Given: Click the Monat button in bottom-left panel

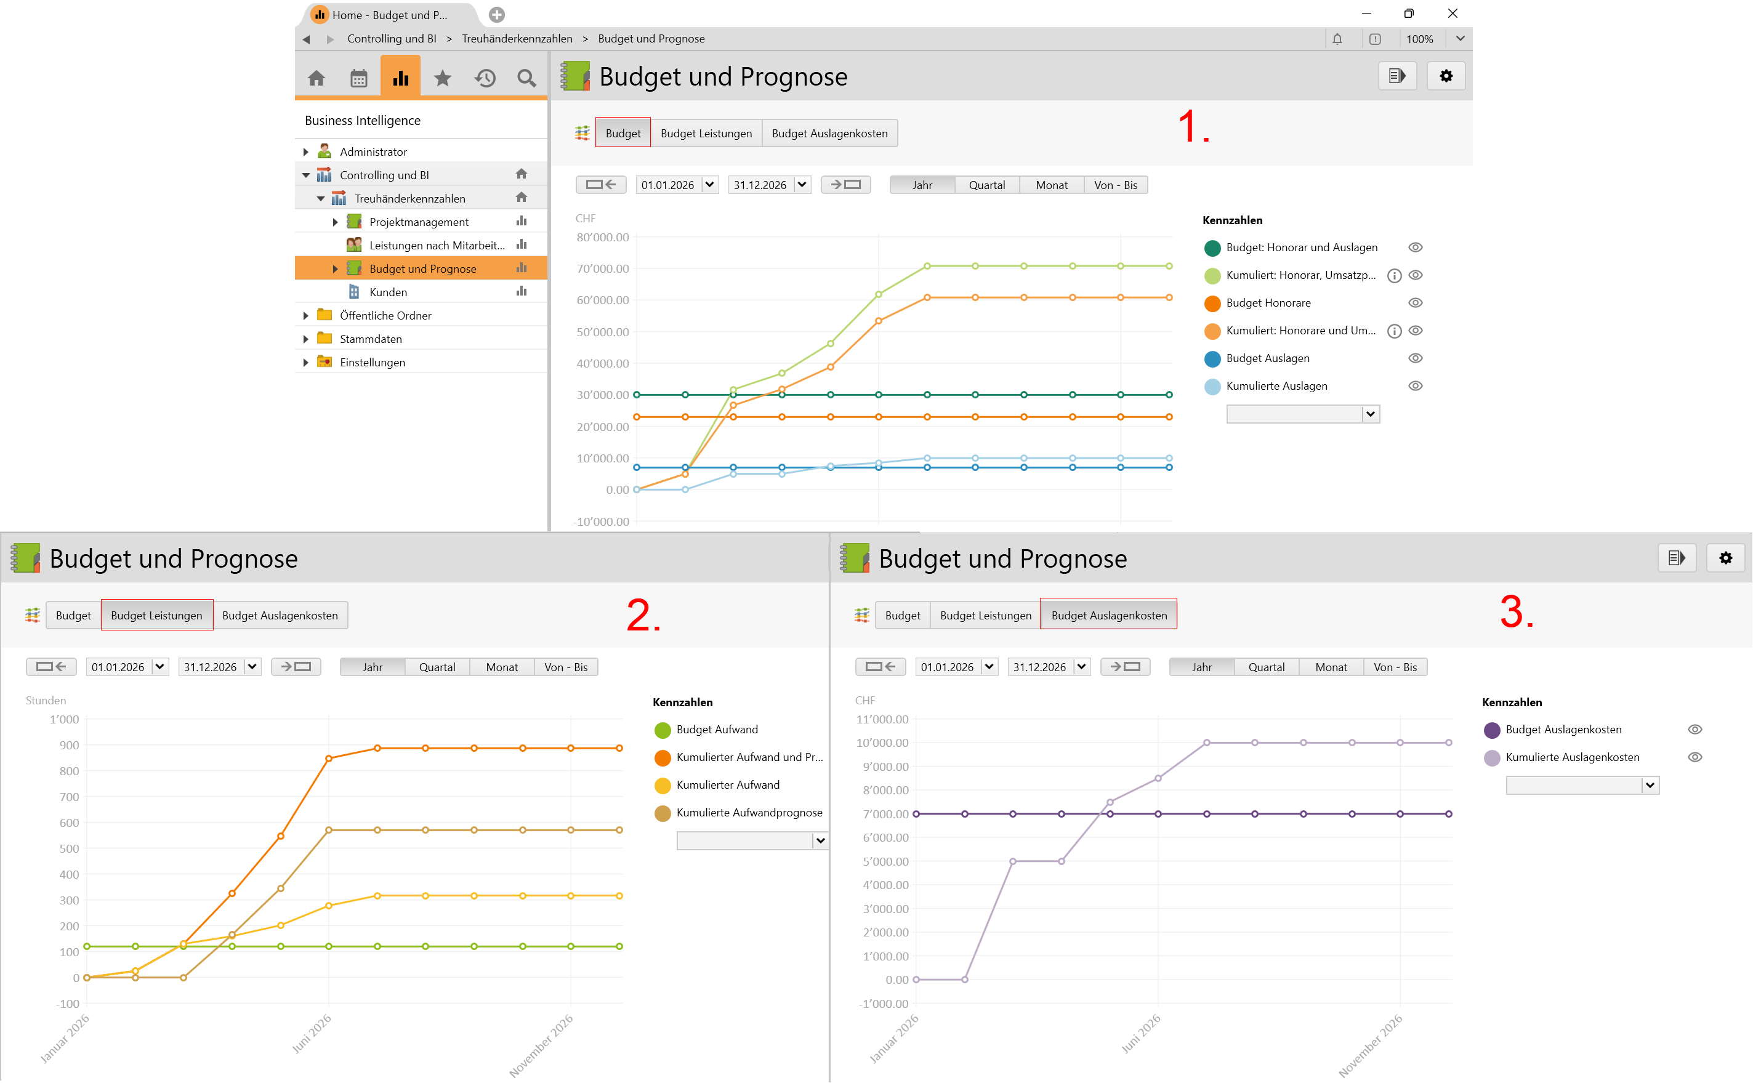Looking at the screenshot, I should pyautogui.click(x=501, y=667).
